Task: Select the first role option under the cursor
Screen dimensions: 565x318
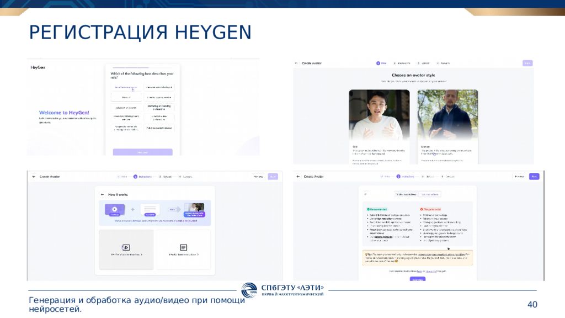Action: pyautogui.click(x=126, y=87)
